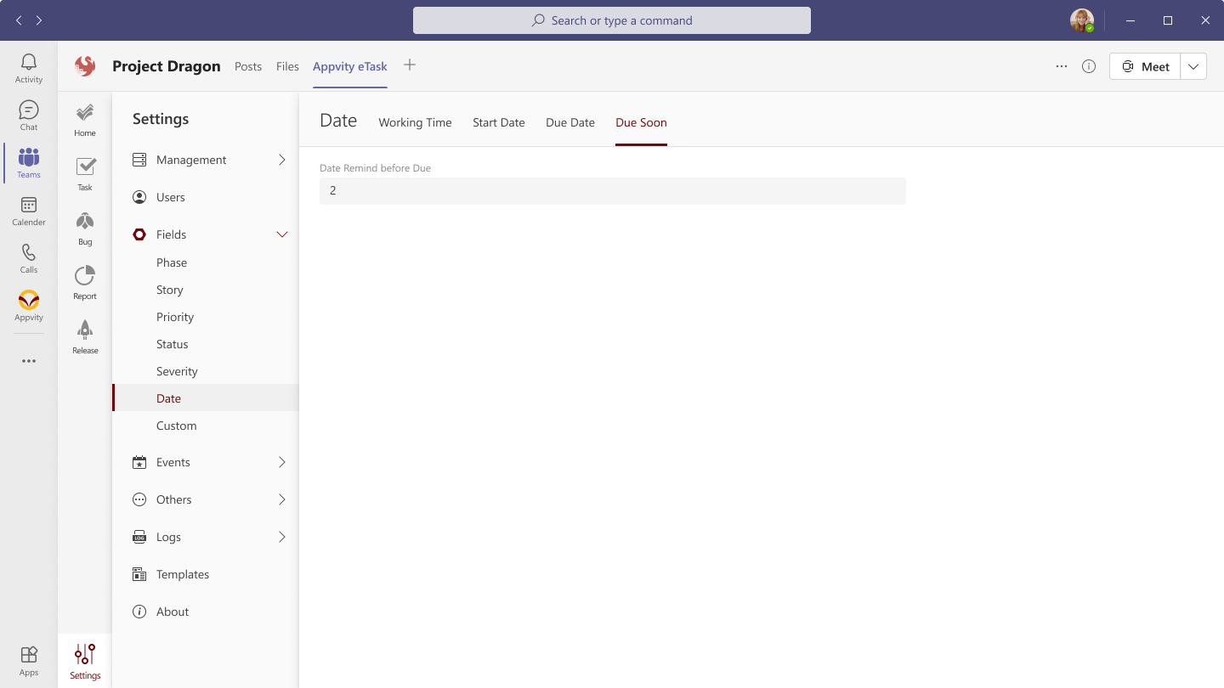This screenshot has width=1224, height=688.
Task: Switch to the Due Date tab
Action: (x=569, y=122)
